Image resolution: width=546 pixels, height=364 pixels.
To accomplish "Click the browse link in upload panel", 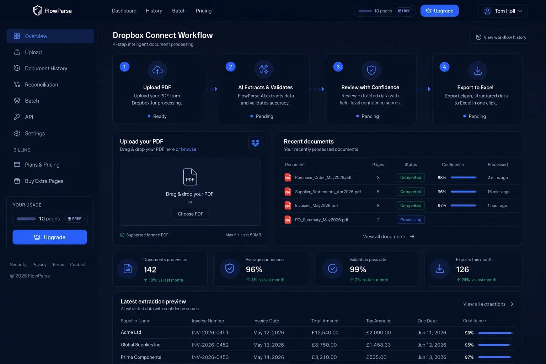I will click(188, 149).
